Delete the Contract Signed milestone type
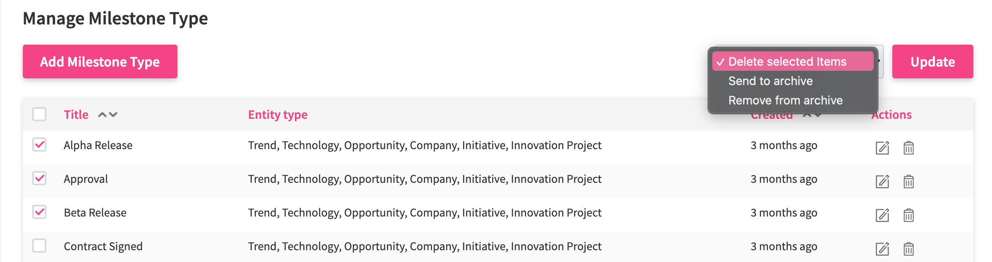Image resolution: width=992 pixels, height=262 pixels. coord(908,249)
